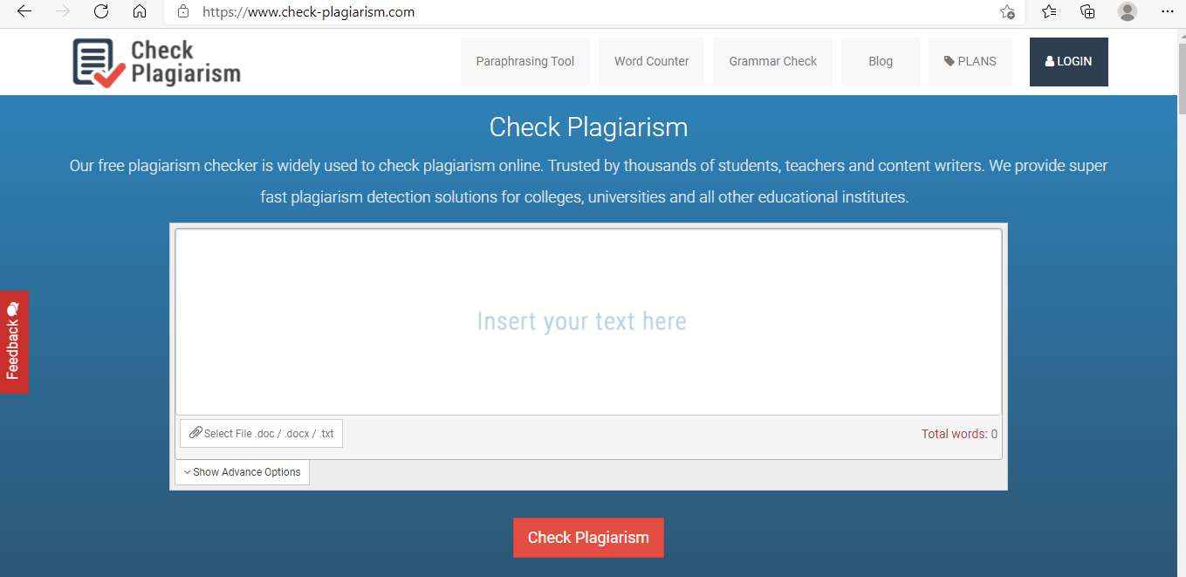Open browser Settings and more ellipsis
This screenshot has height=577, width=1186.
pos(1168,12)
